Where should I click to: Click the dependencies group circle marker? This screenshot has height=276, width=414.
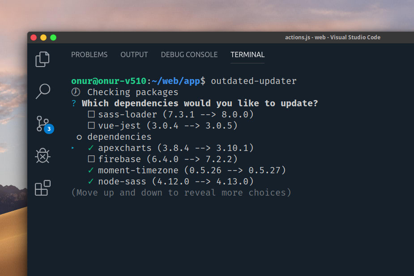click(x=79, y=137)
